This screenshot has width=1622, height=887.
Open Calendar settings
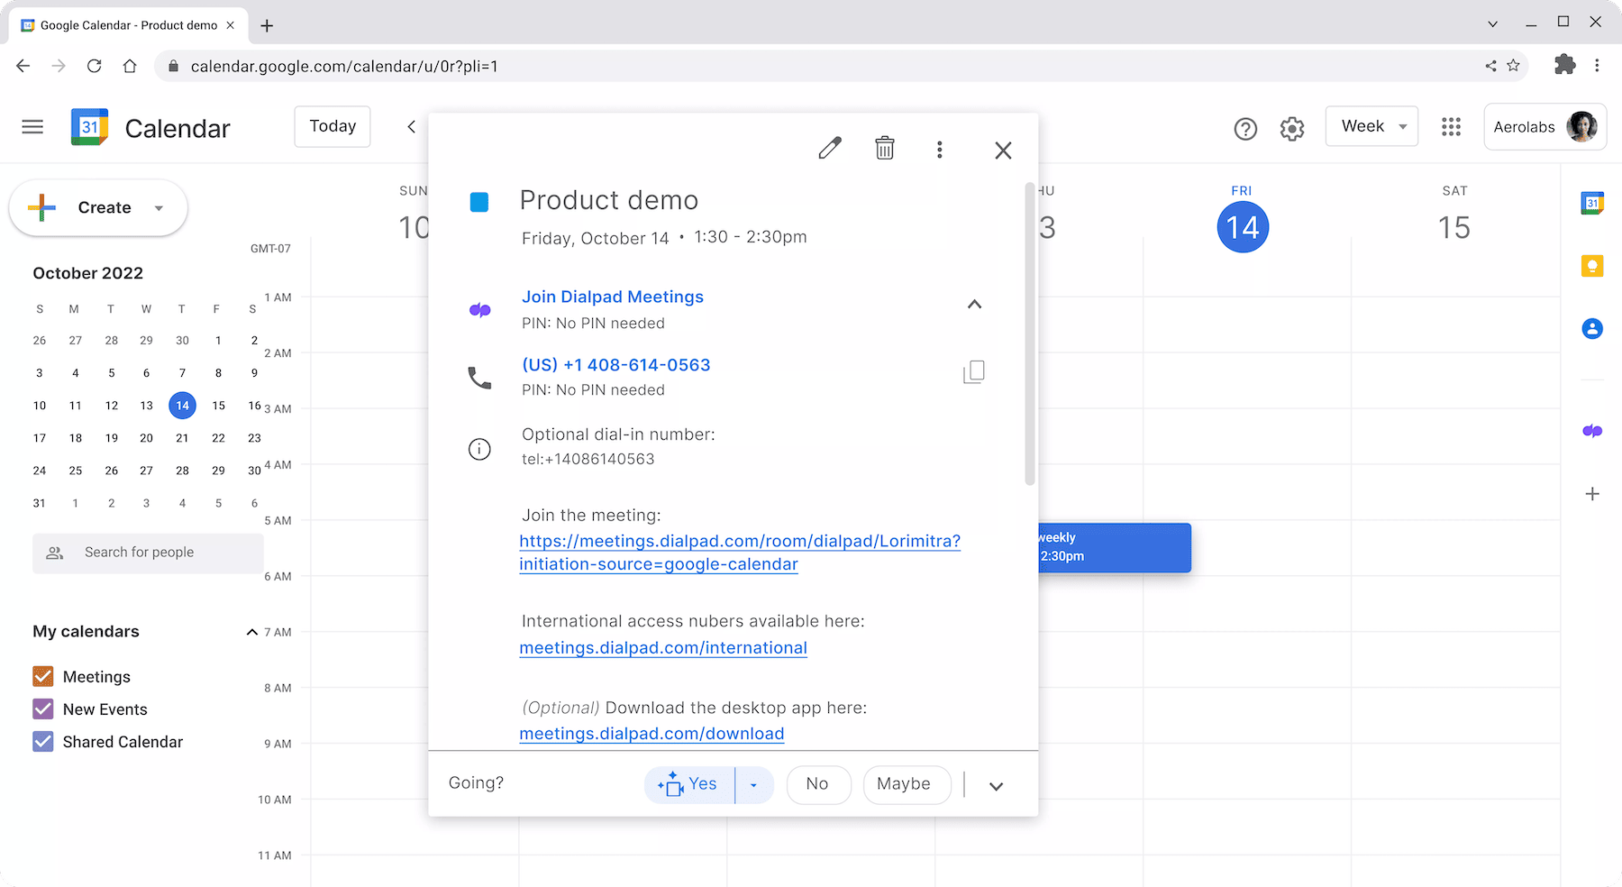pos(1291,127)
